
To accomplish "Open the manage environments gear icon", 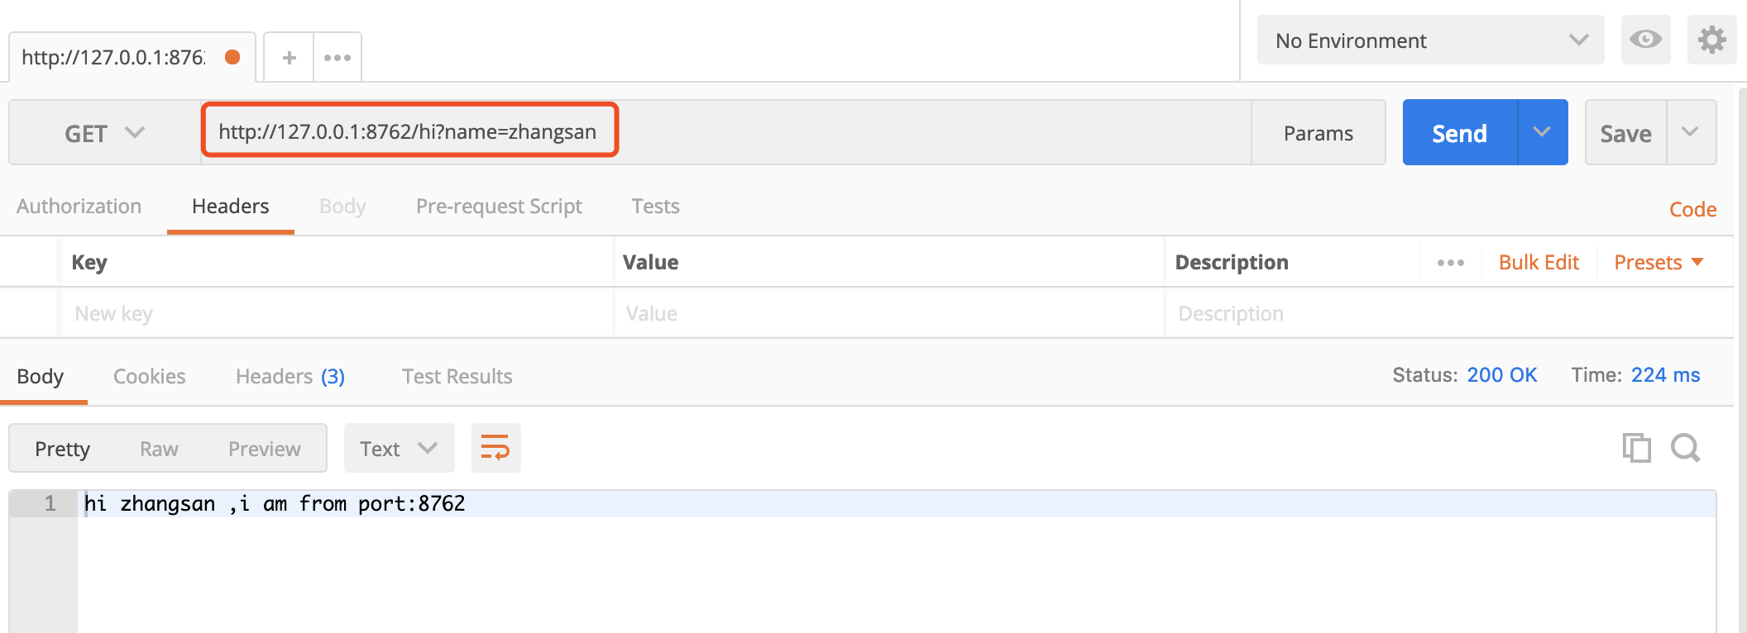I will (x=1711, y=40).
